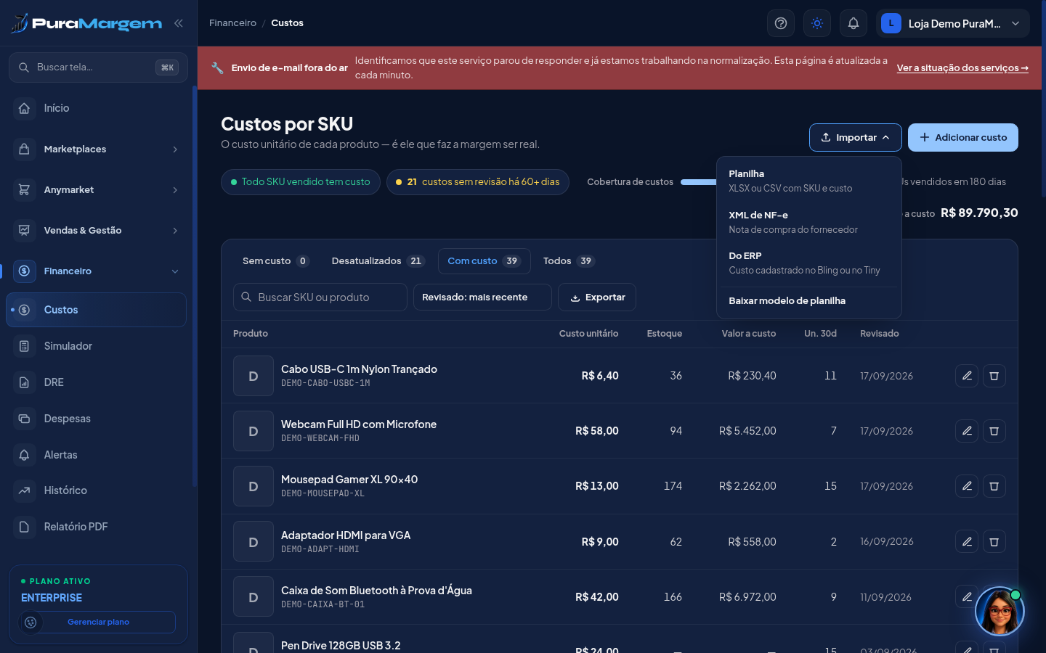Click the Buscar tela search field
The image size is (1046, 653).
[98, 67]
